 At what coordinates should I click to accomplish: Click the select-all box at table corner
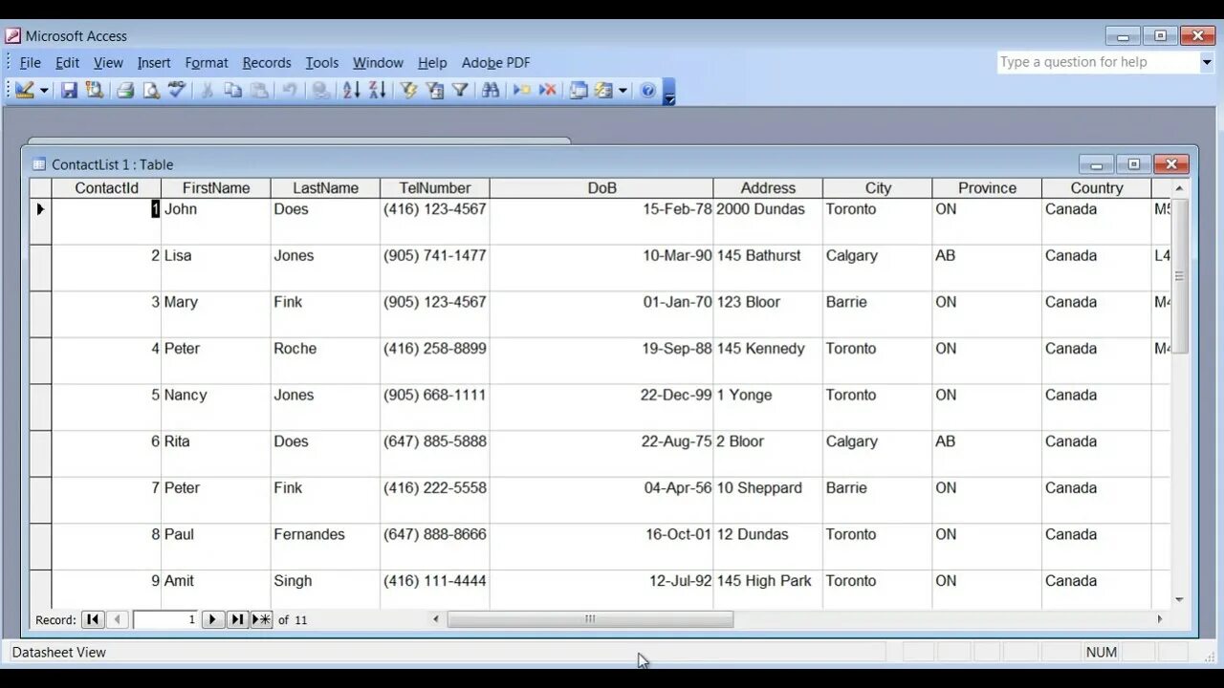click(40, 188)
